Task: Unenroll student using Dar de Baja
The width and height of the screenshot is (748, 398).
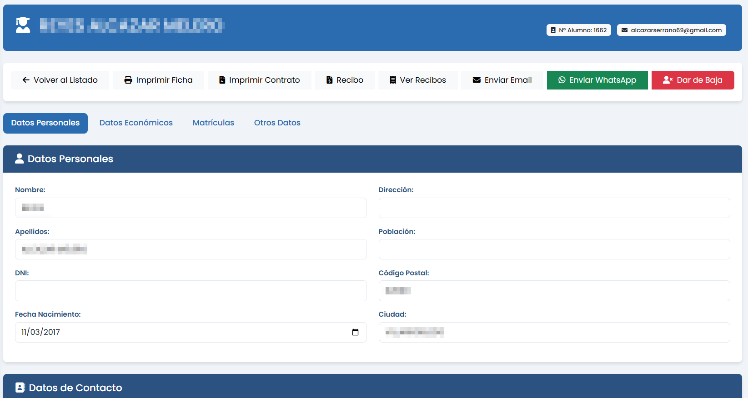Action: (x=693, y=80)
